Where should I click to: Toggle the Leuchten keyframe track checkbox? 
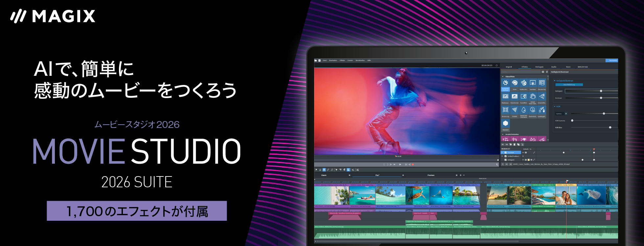[506, 153]
